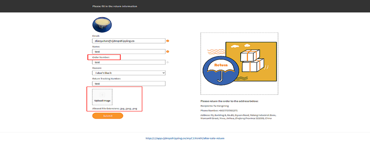Focus the Name text field
Image resolution: width=370 pixels, height=145 pixels.
pyautogui.click(x=128, y=52)
